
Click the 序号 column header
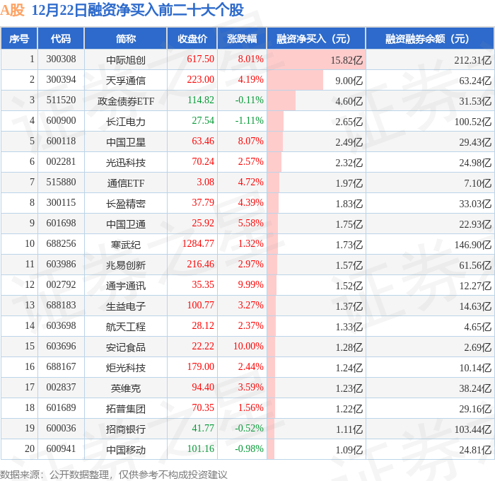point(19,38)
